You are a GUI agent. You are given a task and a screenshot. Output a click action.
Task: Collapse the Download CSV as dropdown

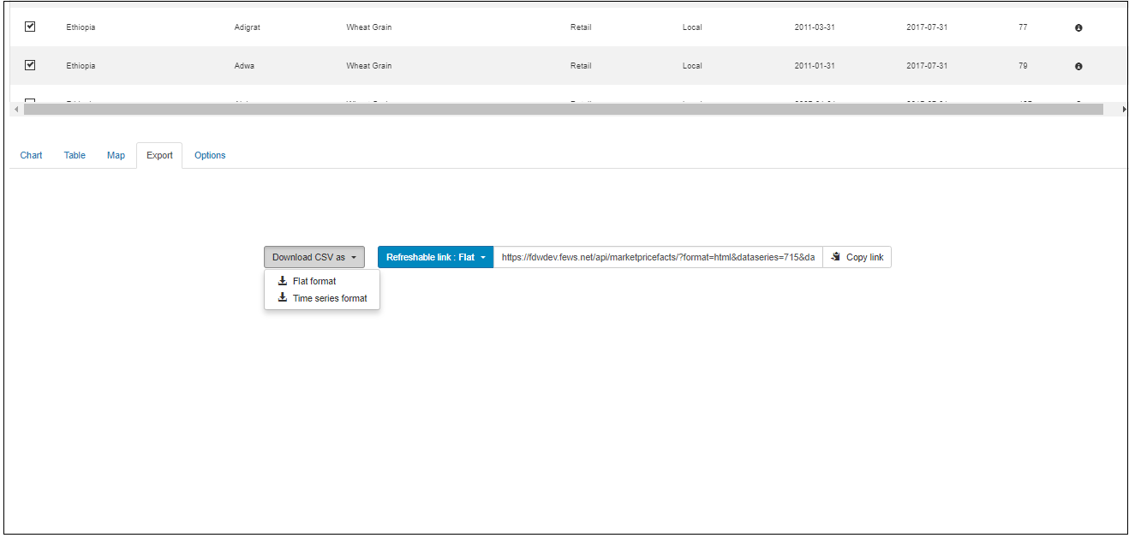coord(314,257)
